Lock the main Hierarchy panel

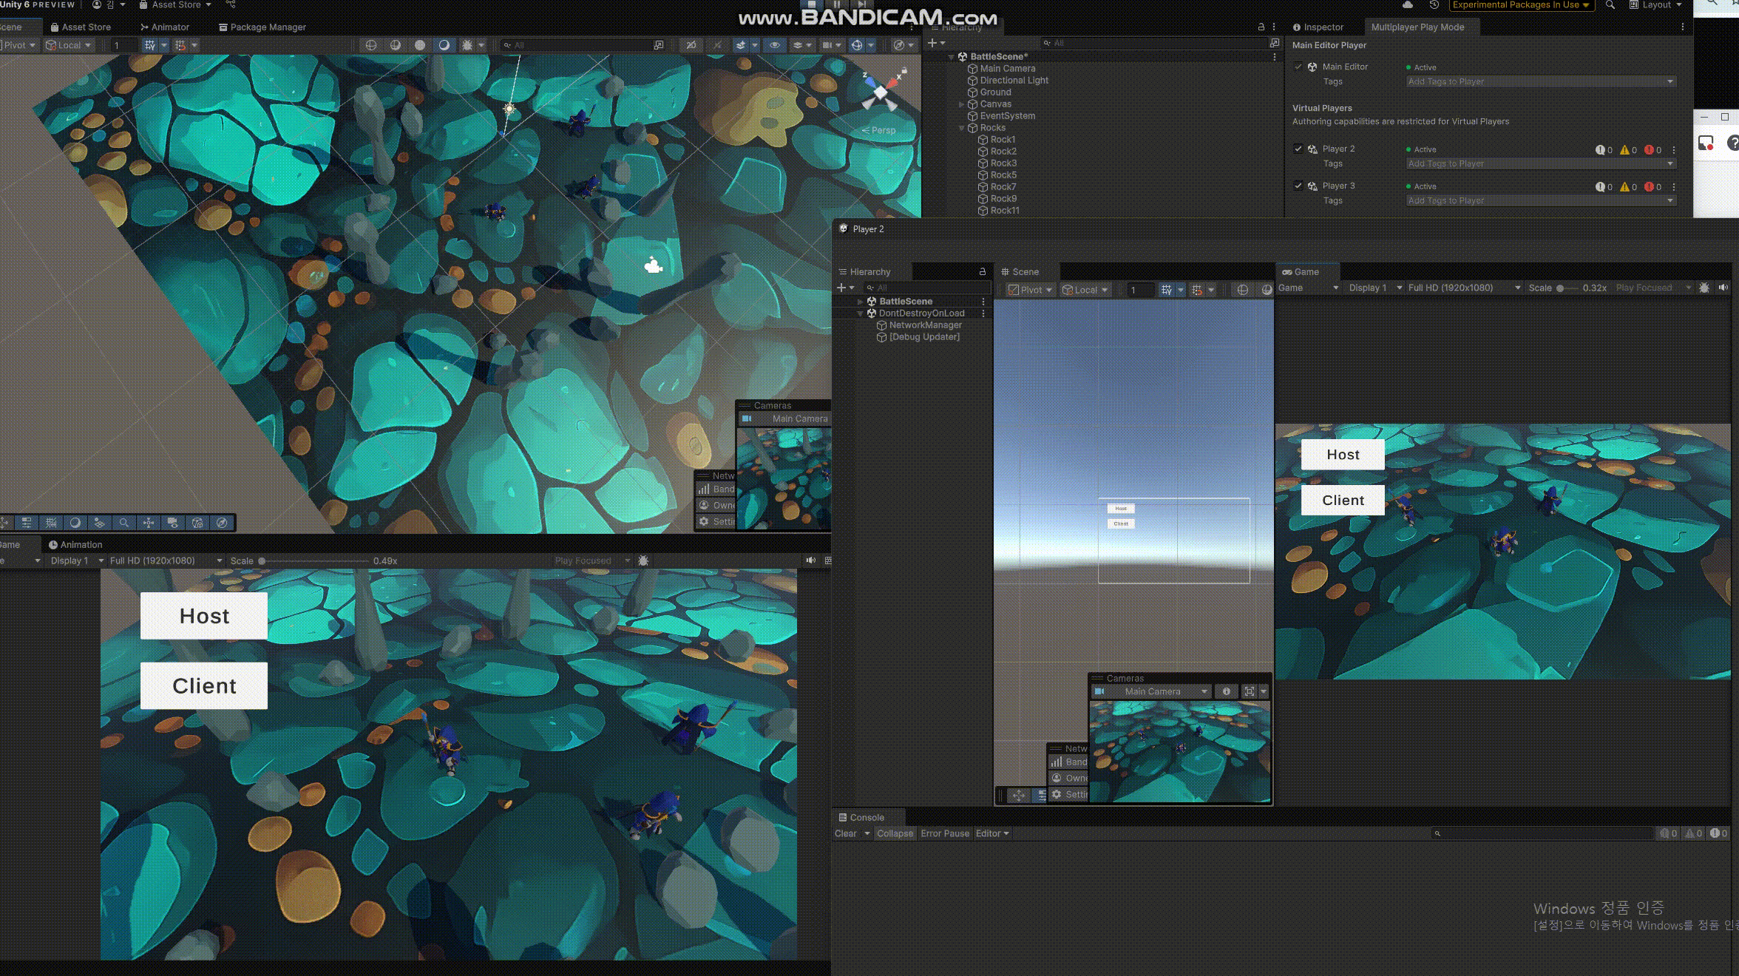tap(1261, 27)
